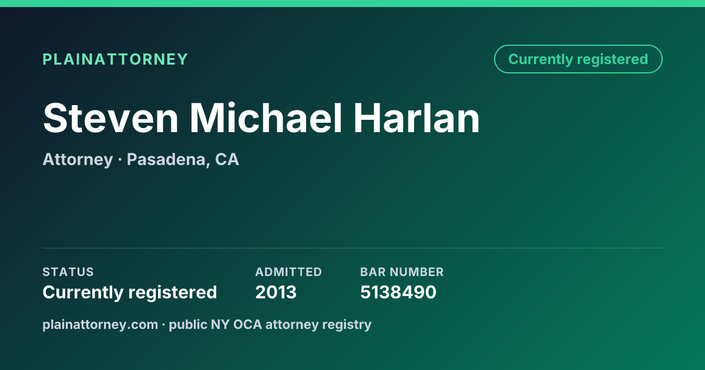The width and height of the screenshot is (705, 370).
Task: Click the Currently registered pill badge
Action: 578,59
